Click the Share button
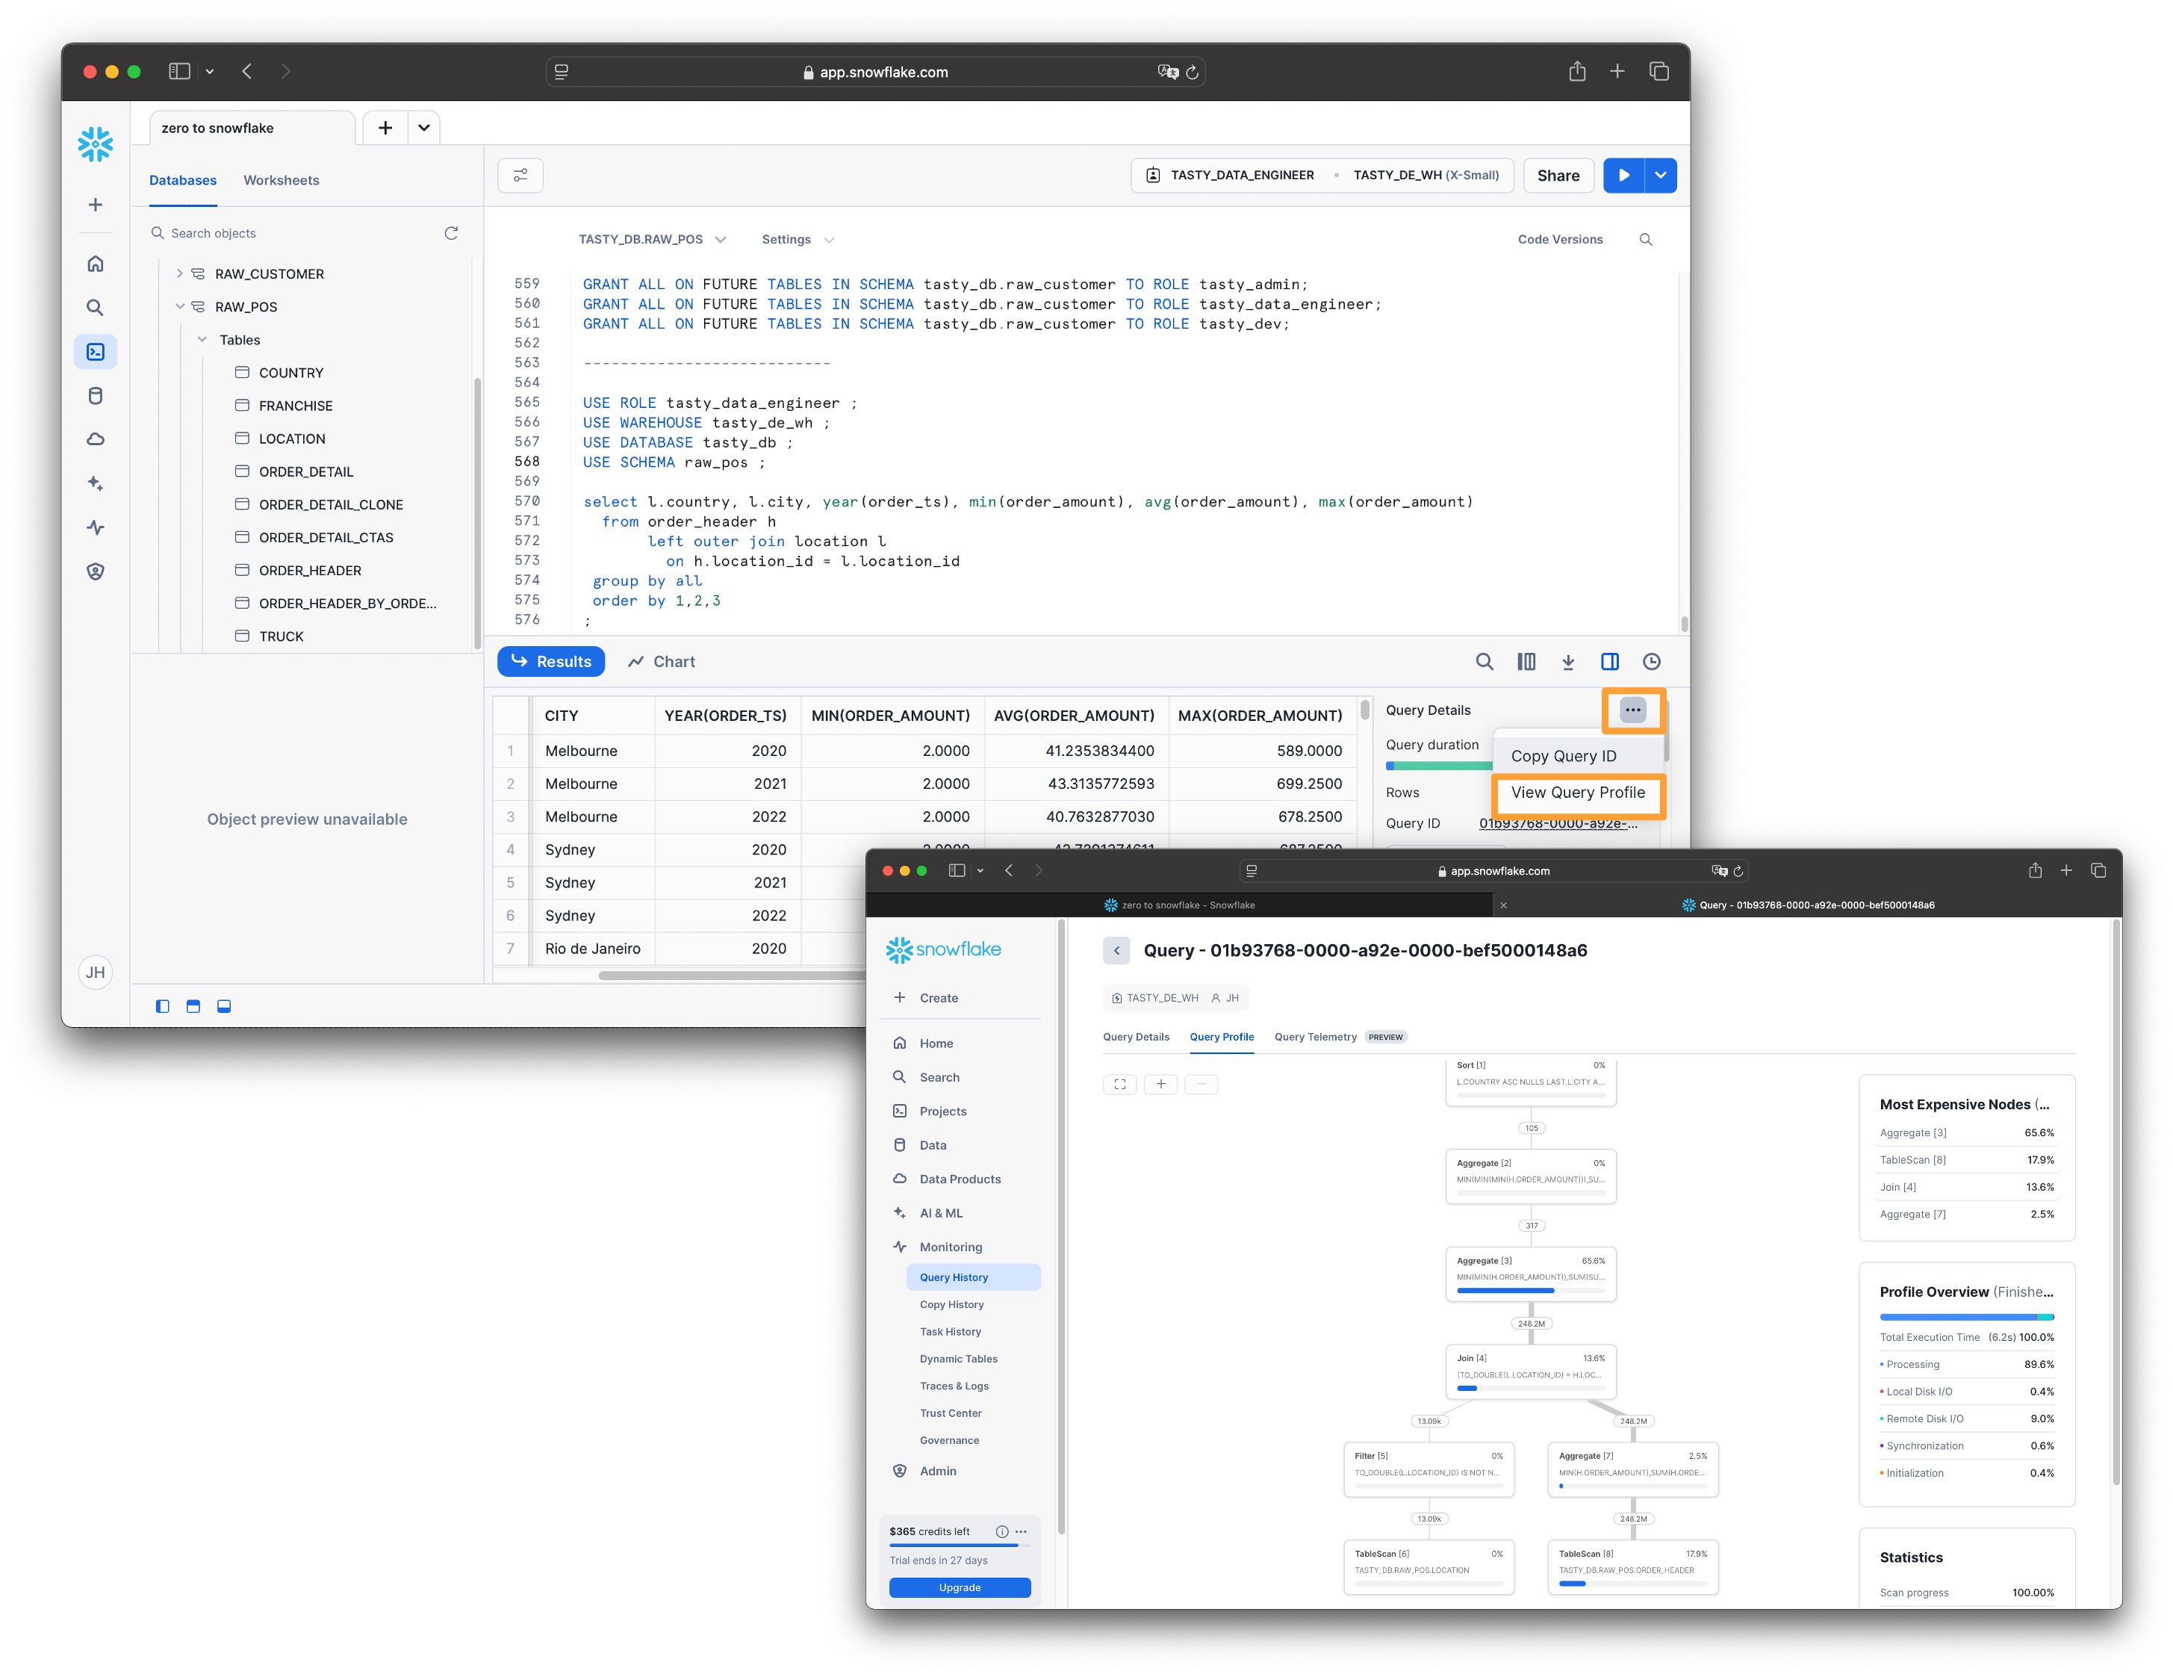 click(x=1557, y=175)
